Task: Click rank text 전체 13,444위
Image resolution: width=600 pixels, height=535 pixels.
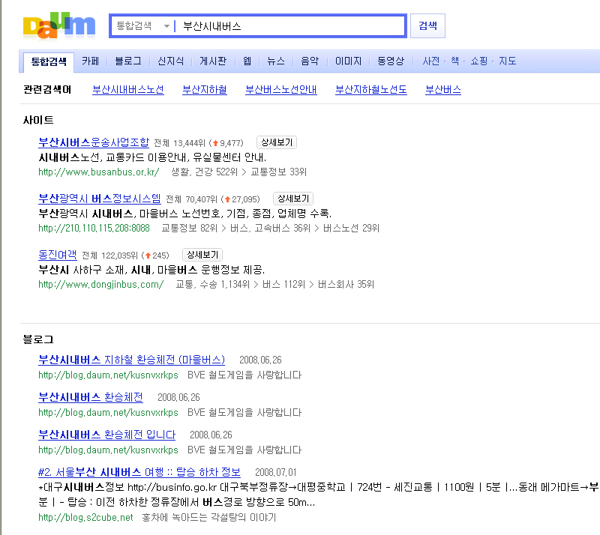Action: pyautogui.click(x=180, y=143)
